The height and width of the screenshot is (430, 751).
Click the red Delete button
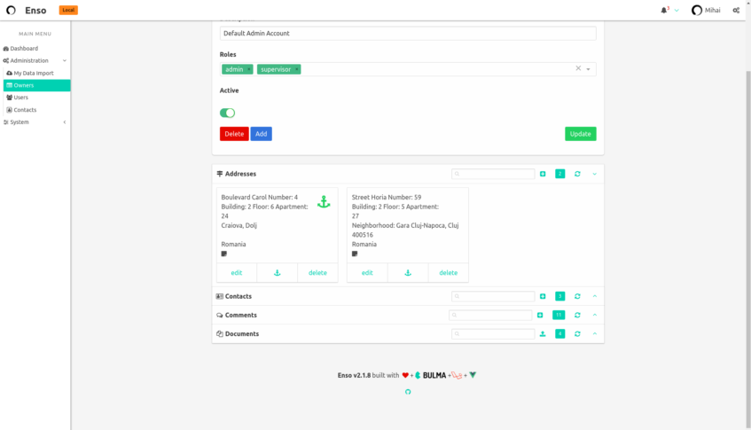[x=234, y=134]
